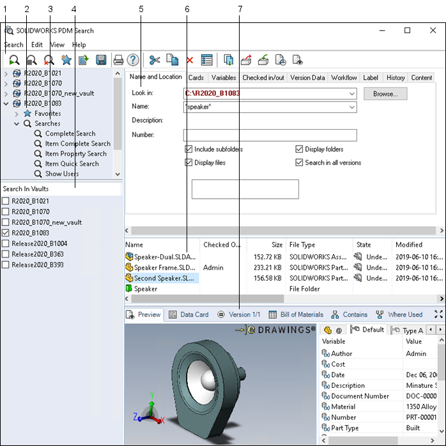Image resolution: width=446 pixels, height=446 pixels.
Task: Click the Cut scissors icon
Action: coord(155,60)
